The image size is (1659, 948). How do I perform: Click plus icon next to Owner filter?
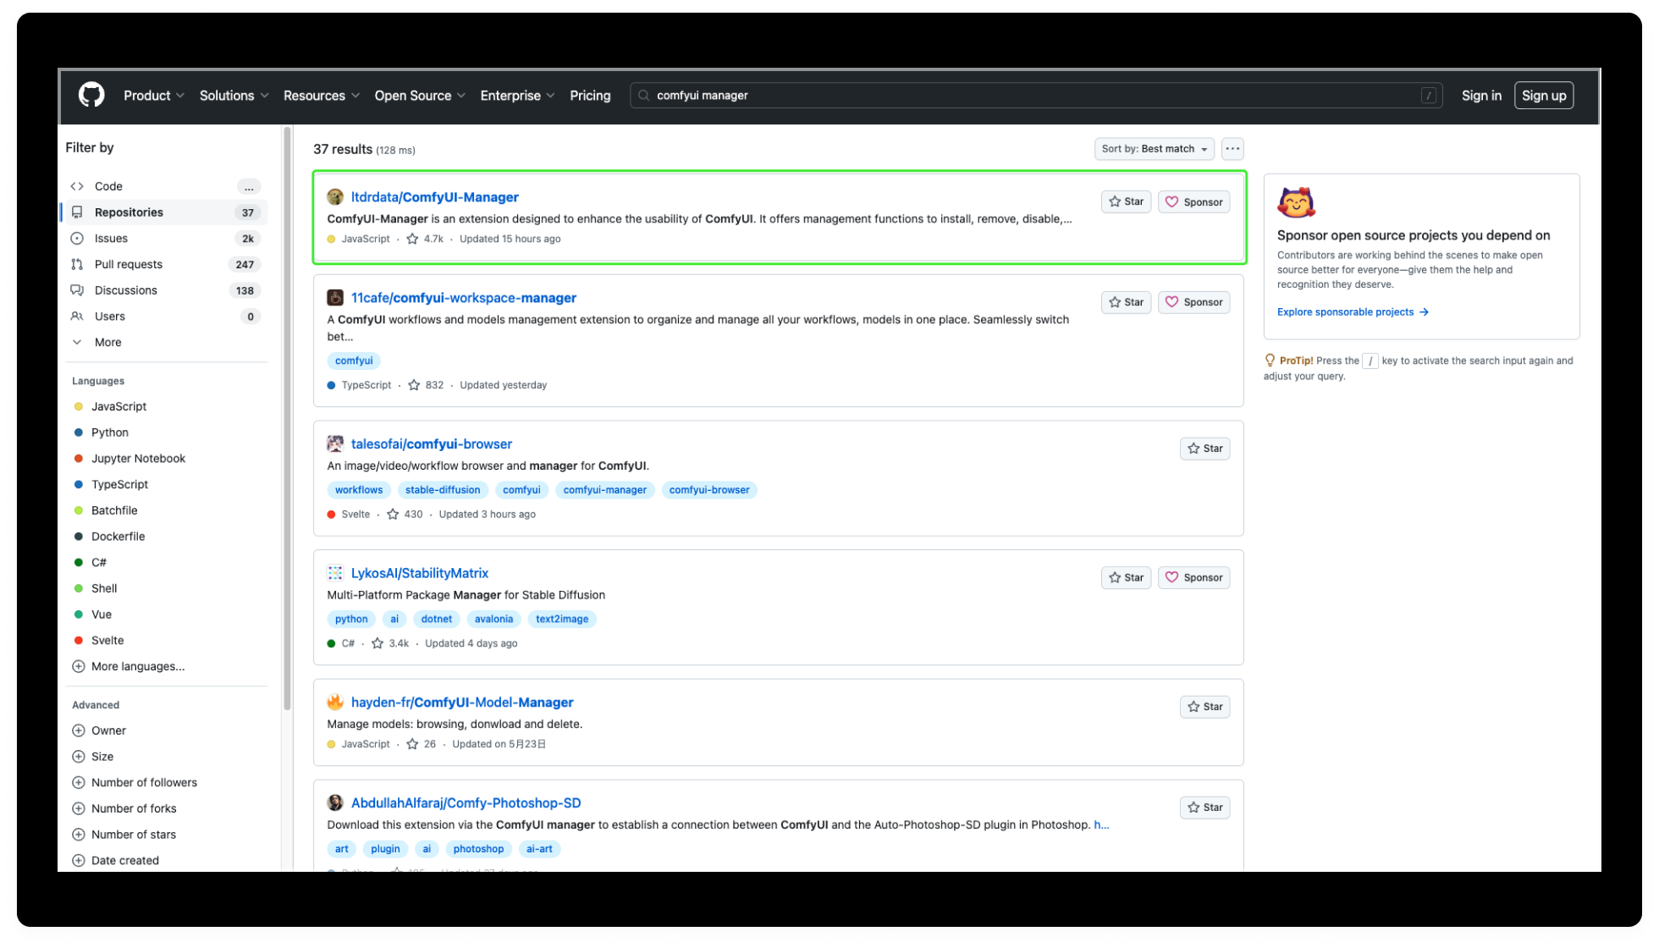click(79, 730)
